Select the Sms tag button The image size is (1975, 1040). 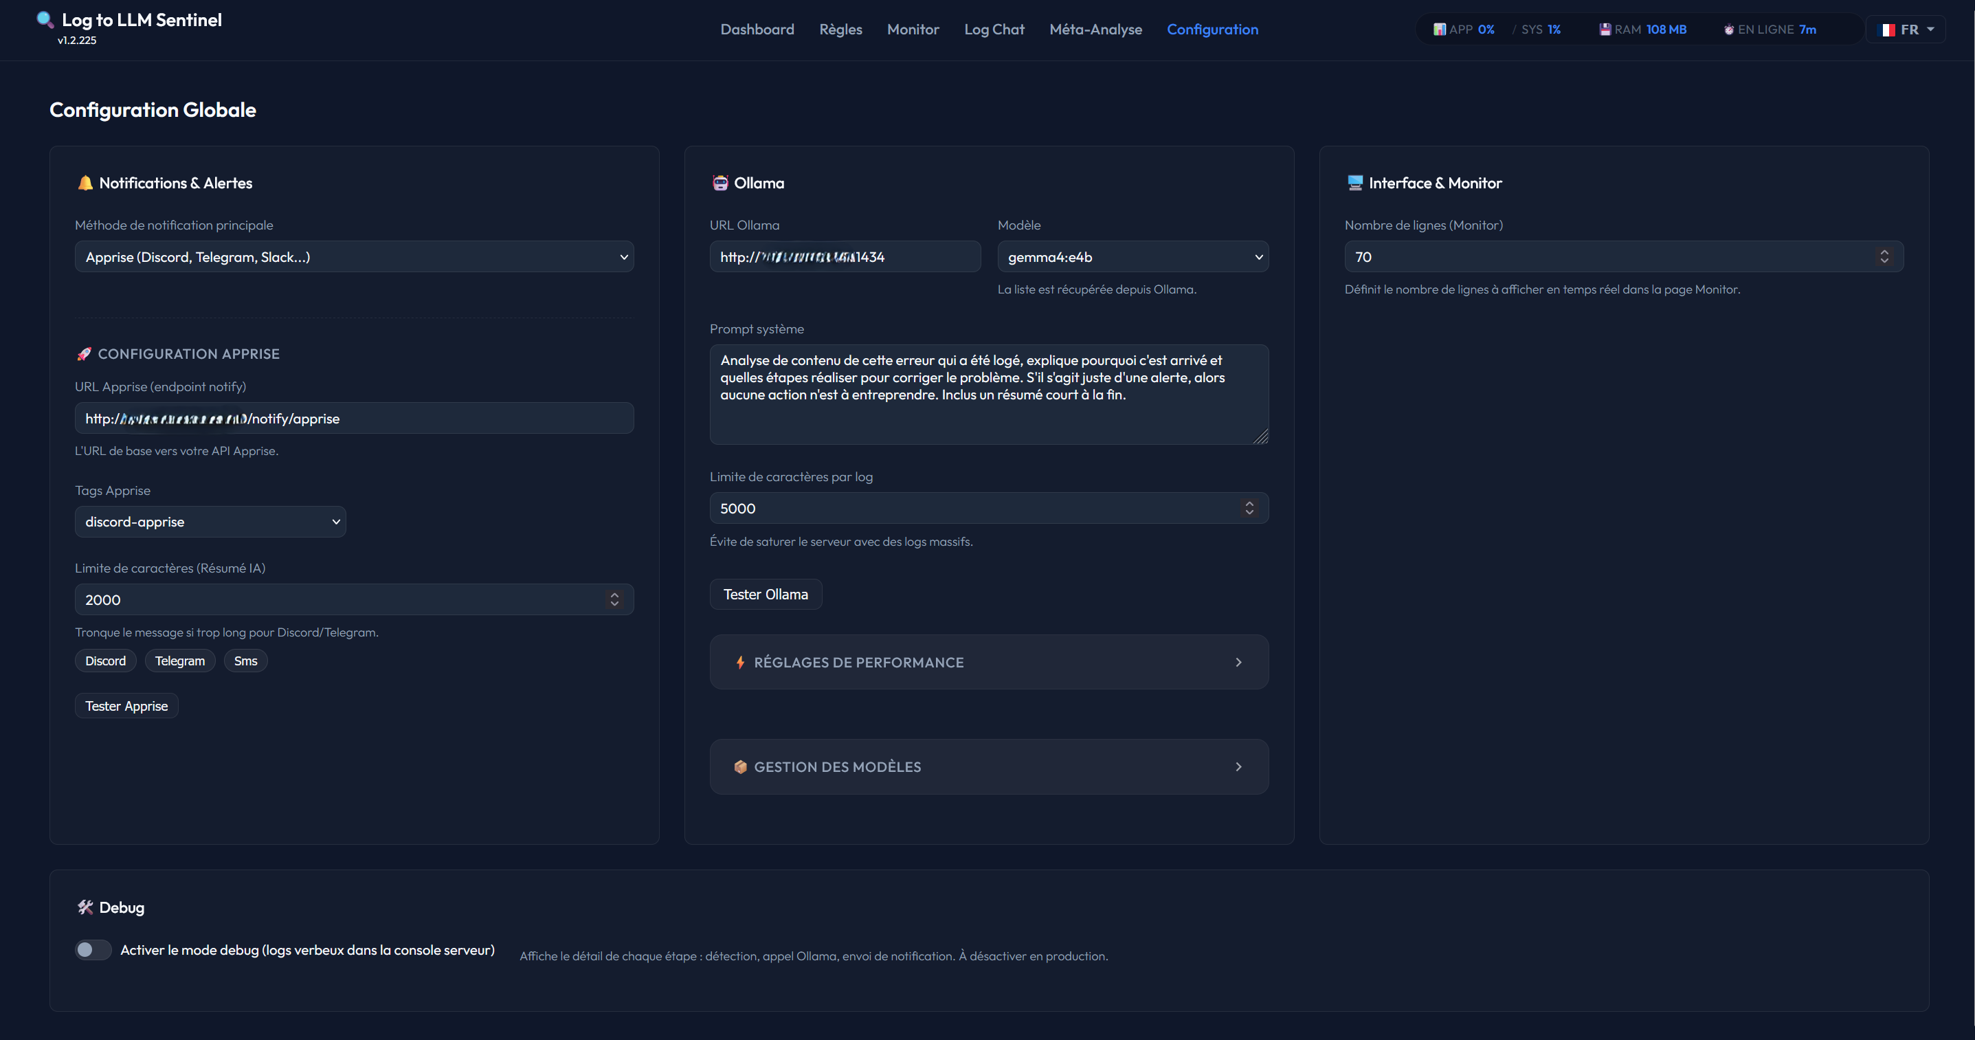coord(245,661)
